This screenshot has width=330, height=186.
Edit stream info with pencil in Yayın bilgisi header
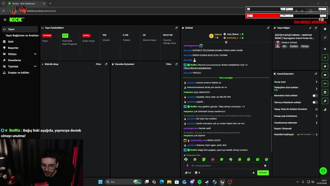pyautogui.click(x=310, y=28)
